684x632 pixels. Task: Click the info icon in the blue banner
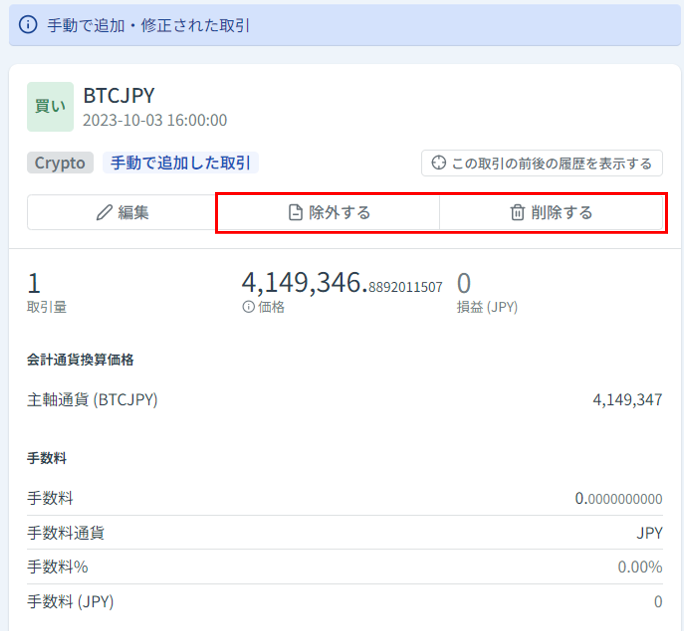28,25
